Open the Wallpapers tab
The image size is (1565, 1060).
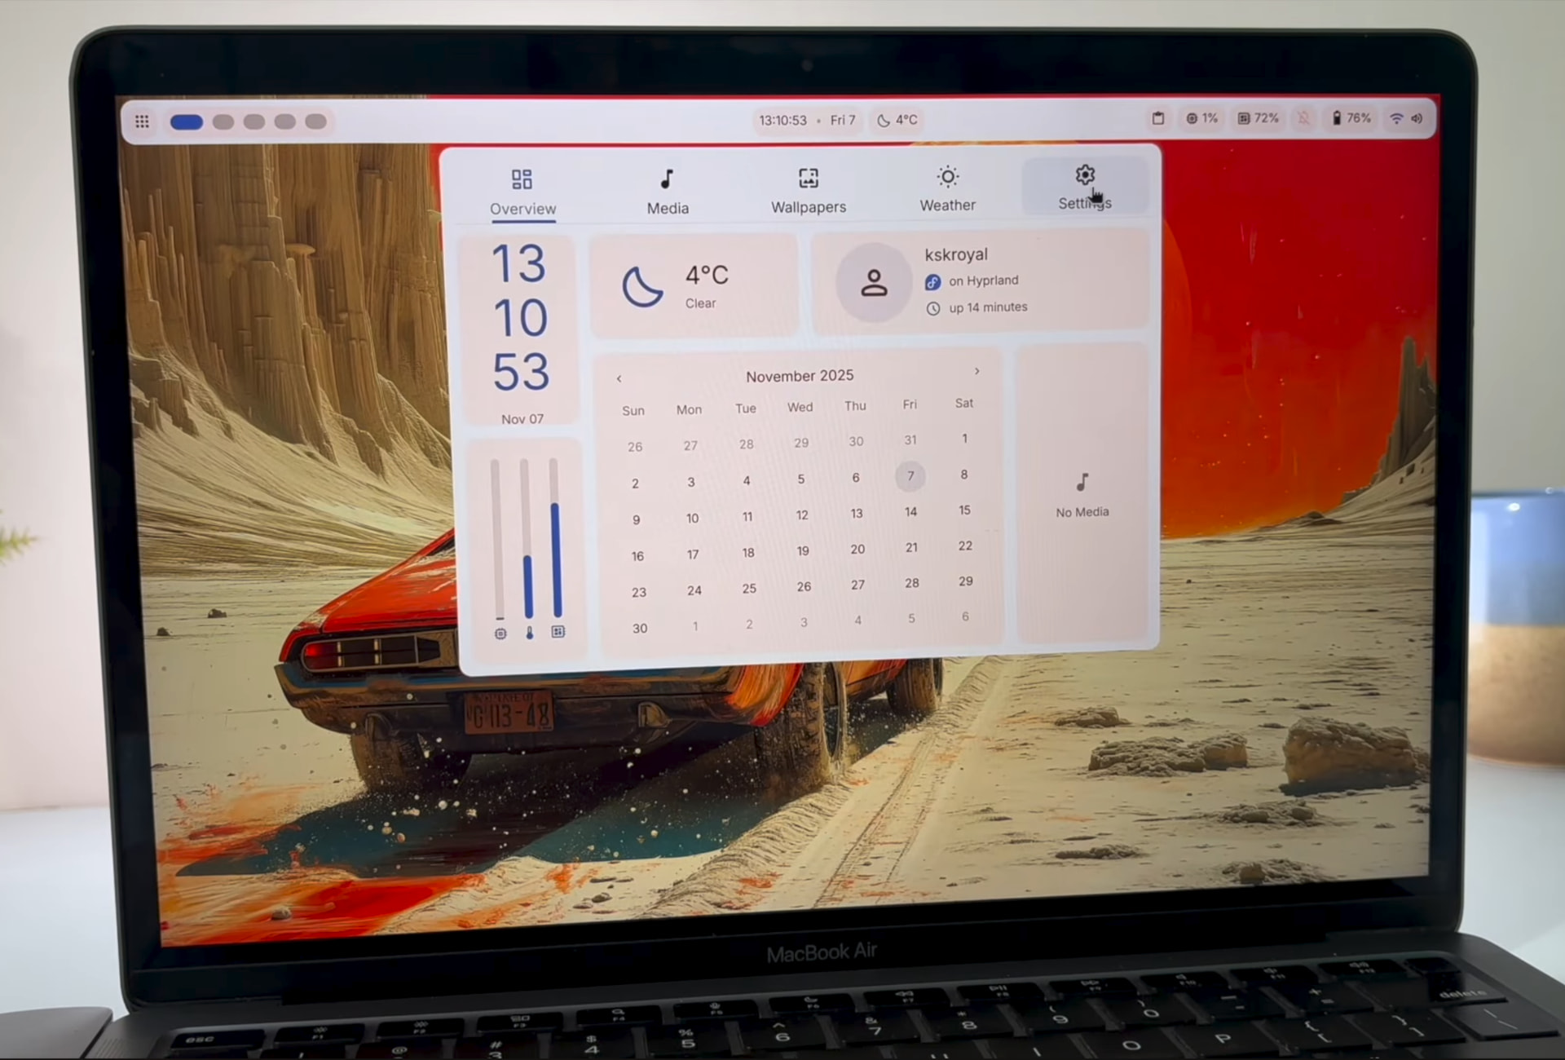point(808,191)
